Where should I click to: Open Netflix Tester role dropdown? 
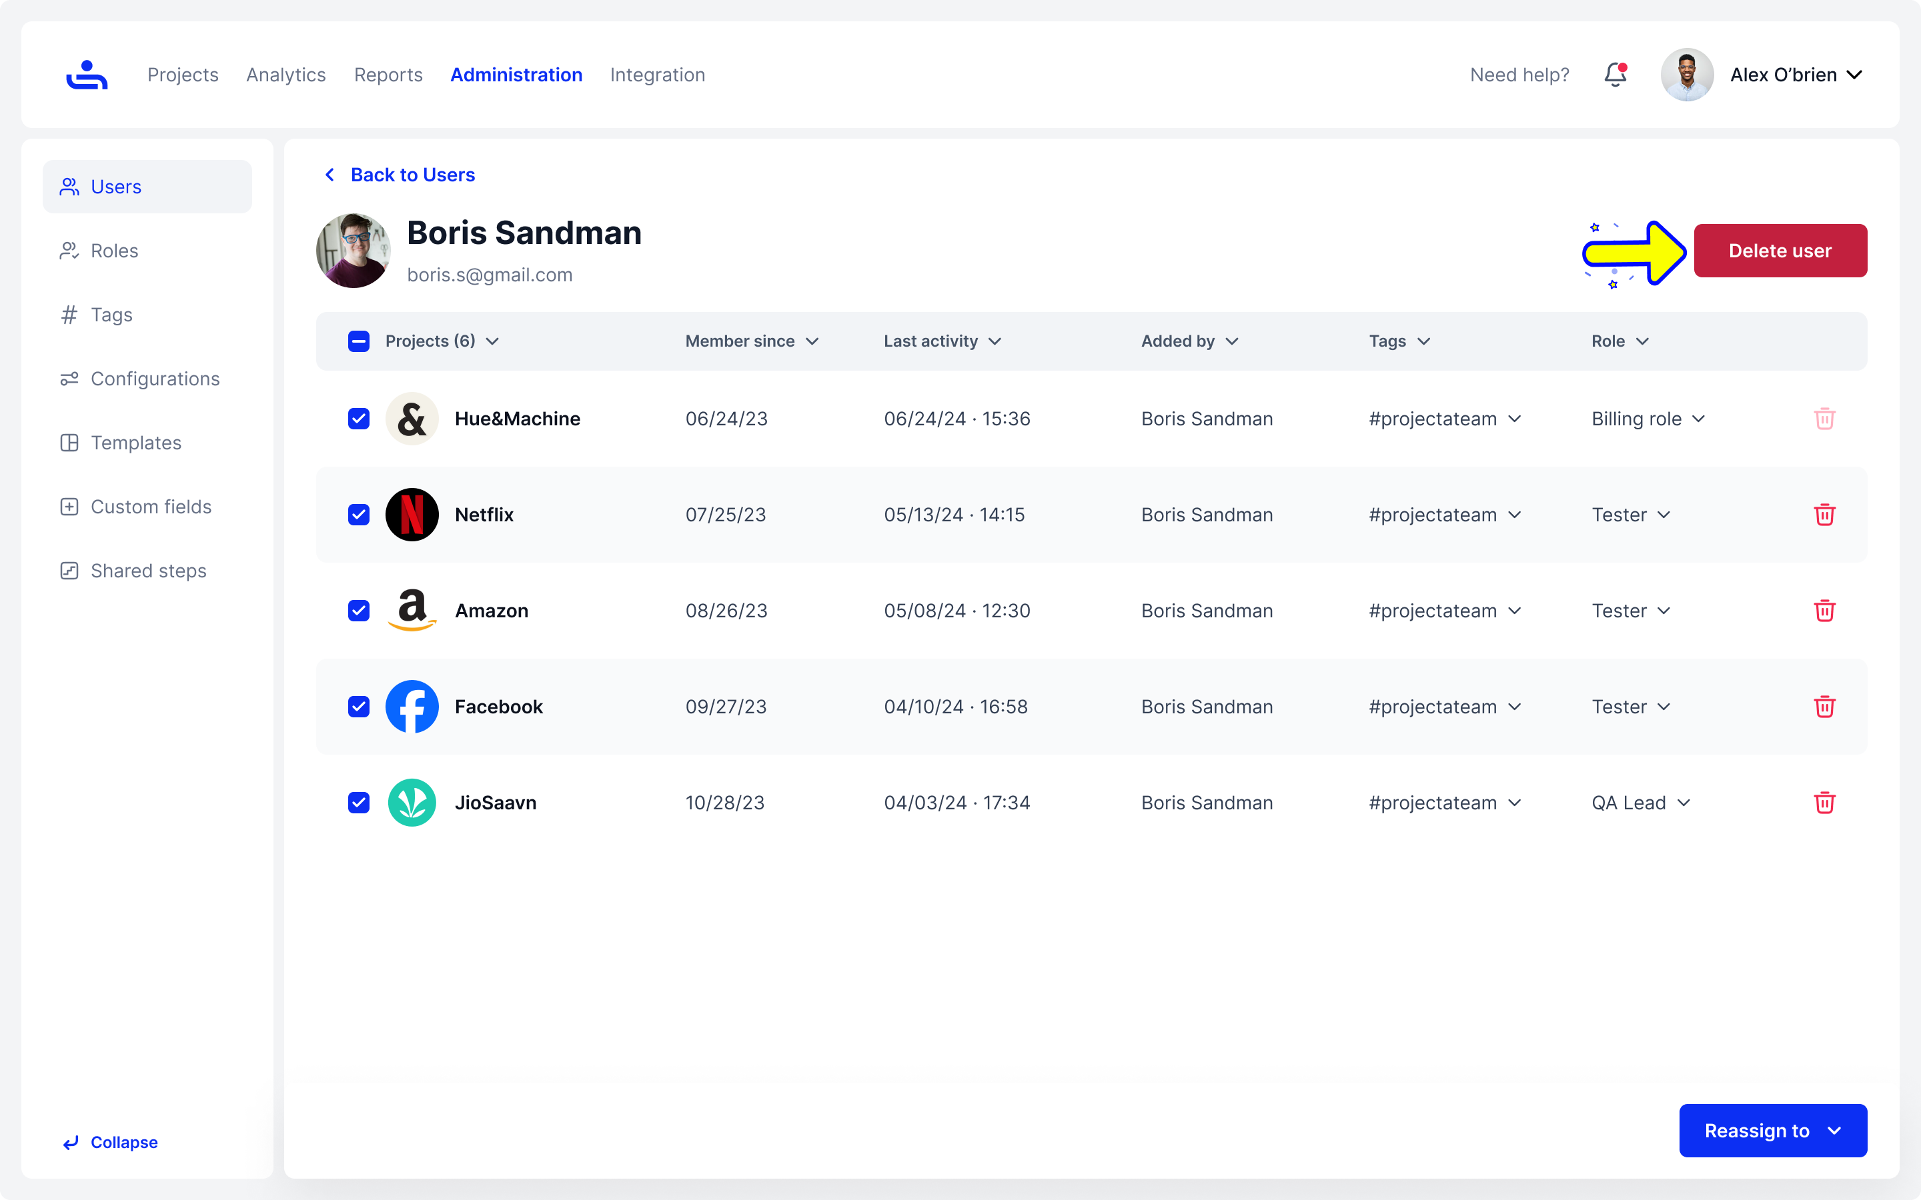point(1630,514)
